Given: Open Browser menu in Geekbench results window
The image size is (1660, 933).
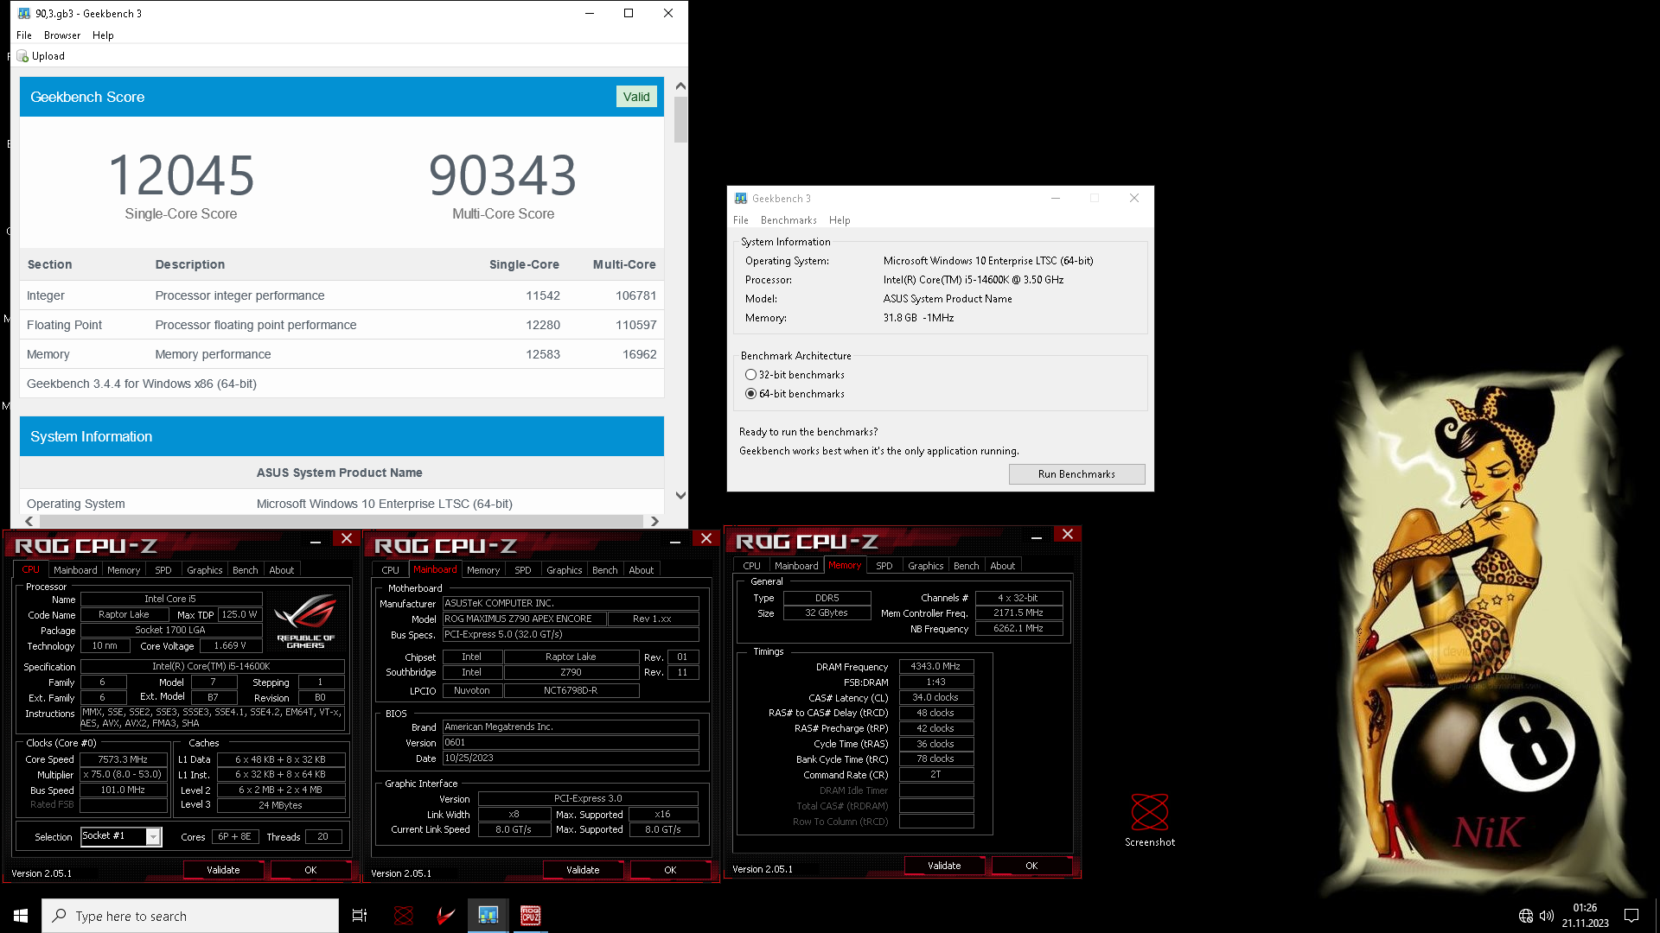Looking at the screenshot, I should [x=62, y=35].
